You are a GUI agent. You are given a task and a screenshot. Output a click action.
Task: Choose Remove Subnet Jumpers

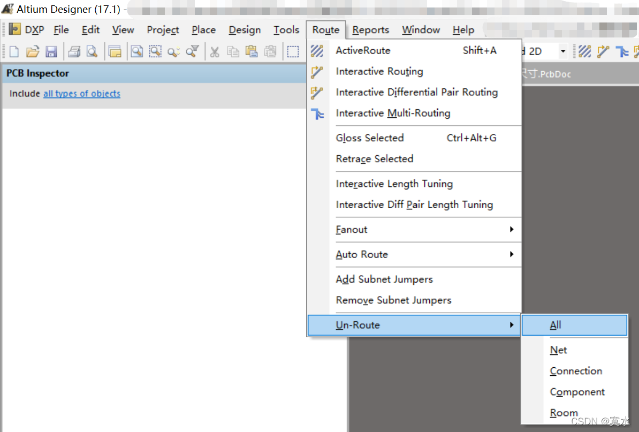414,300
